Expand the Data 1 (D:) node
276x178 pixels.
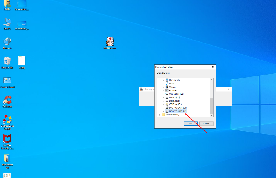coord(163,98)
